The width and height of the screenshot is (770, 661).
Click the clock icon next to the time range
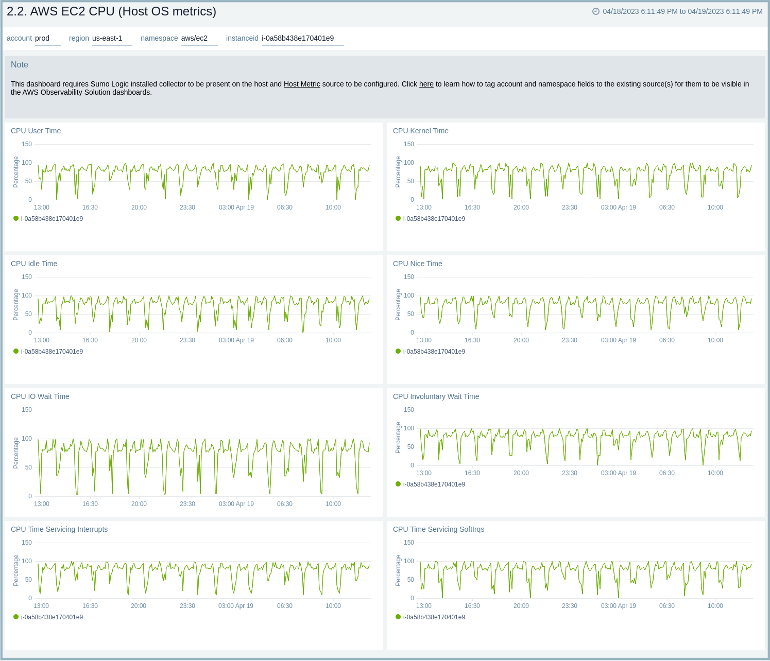(x=595, y=11)
